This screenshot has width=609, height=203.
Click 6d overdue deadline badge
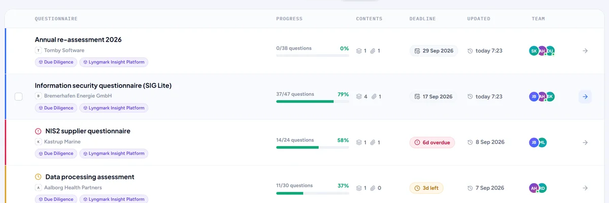tap(432, 143)
